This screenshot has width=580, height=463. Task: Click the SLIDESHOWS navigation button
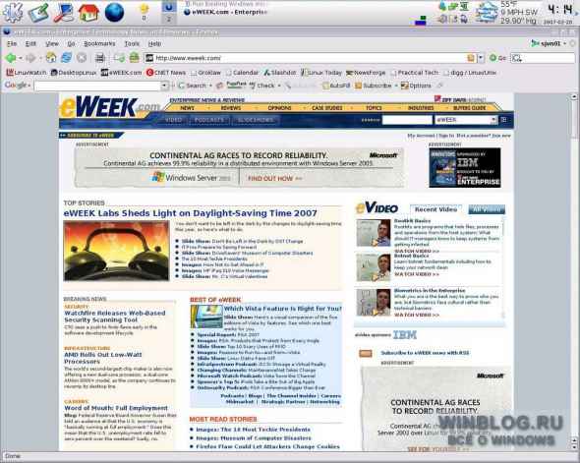[256, 120]
